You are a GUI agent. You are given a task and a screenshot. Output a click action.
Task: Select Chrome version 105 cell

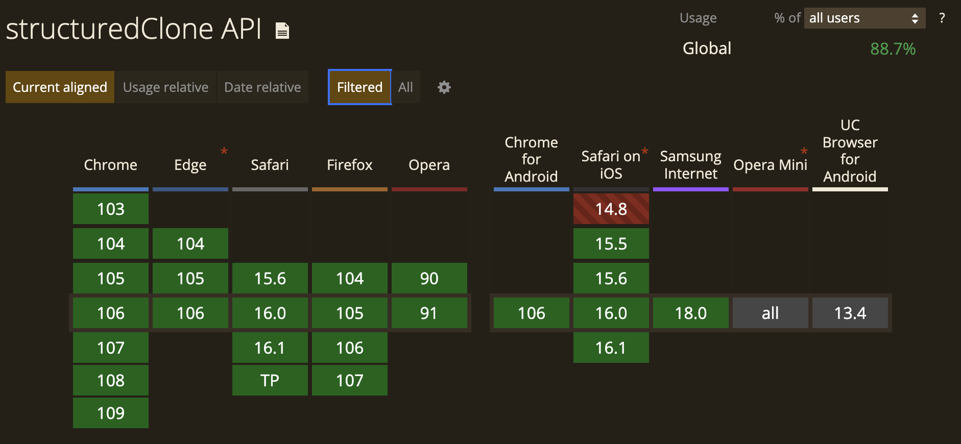pyautogui.click(x=111, y=278)
